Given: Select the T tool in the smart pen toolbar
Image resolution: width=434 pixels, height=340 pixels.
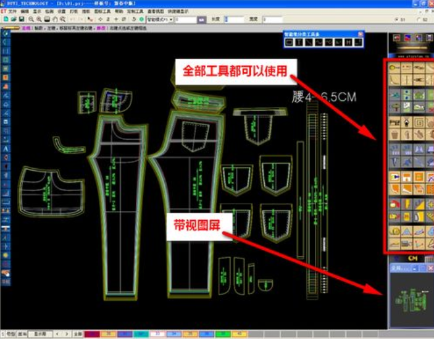Looking at the screenshot, I should click(x=299, y=42).
